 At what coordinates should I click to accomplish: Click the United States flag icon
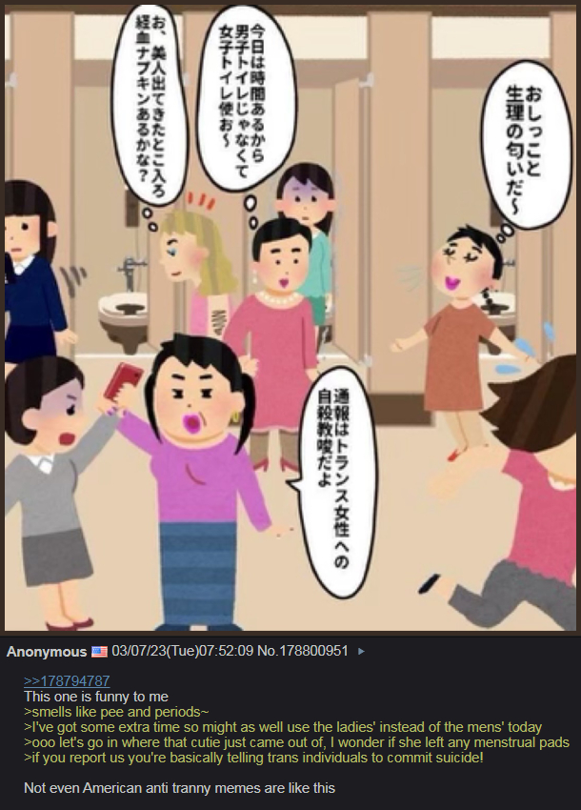[x=99, y=652]
